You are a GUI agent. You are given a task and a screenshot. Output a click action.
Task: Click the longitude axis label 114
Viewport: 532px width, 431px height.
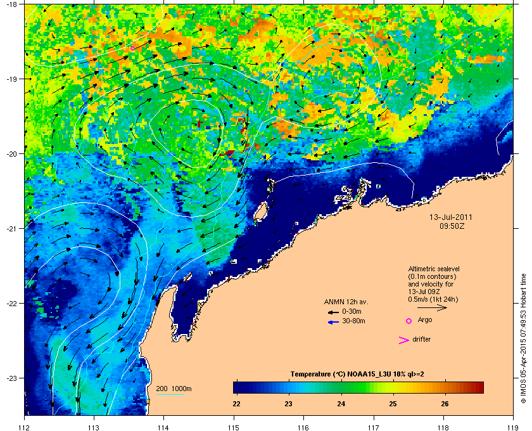pyautogui.click(x=163, y=428)
